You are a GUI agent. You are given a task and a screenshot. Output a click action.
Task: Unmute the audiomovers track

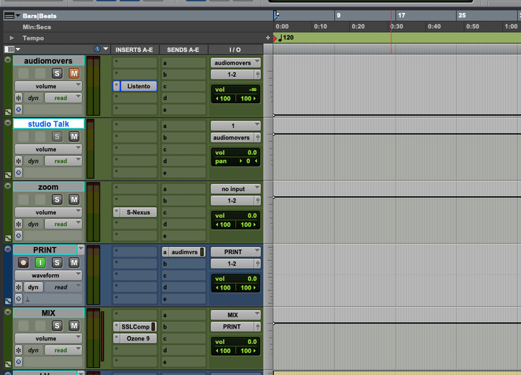coord(74,74)
